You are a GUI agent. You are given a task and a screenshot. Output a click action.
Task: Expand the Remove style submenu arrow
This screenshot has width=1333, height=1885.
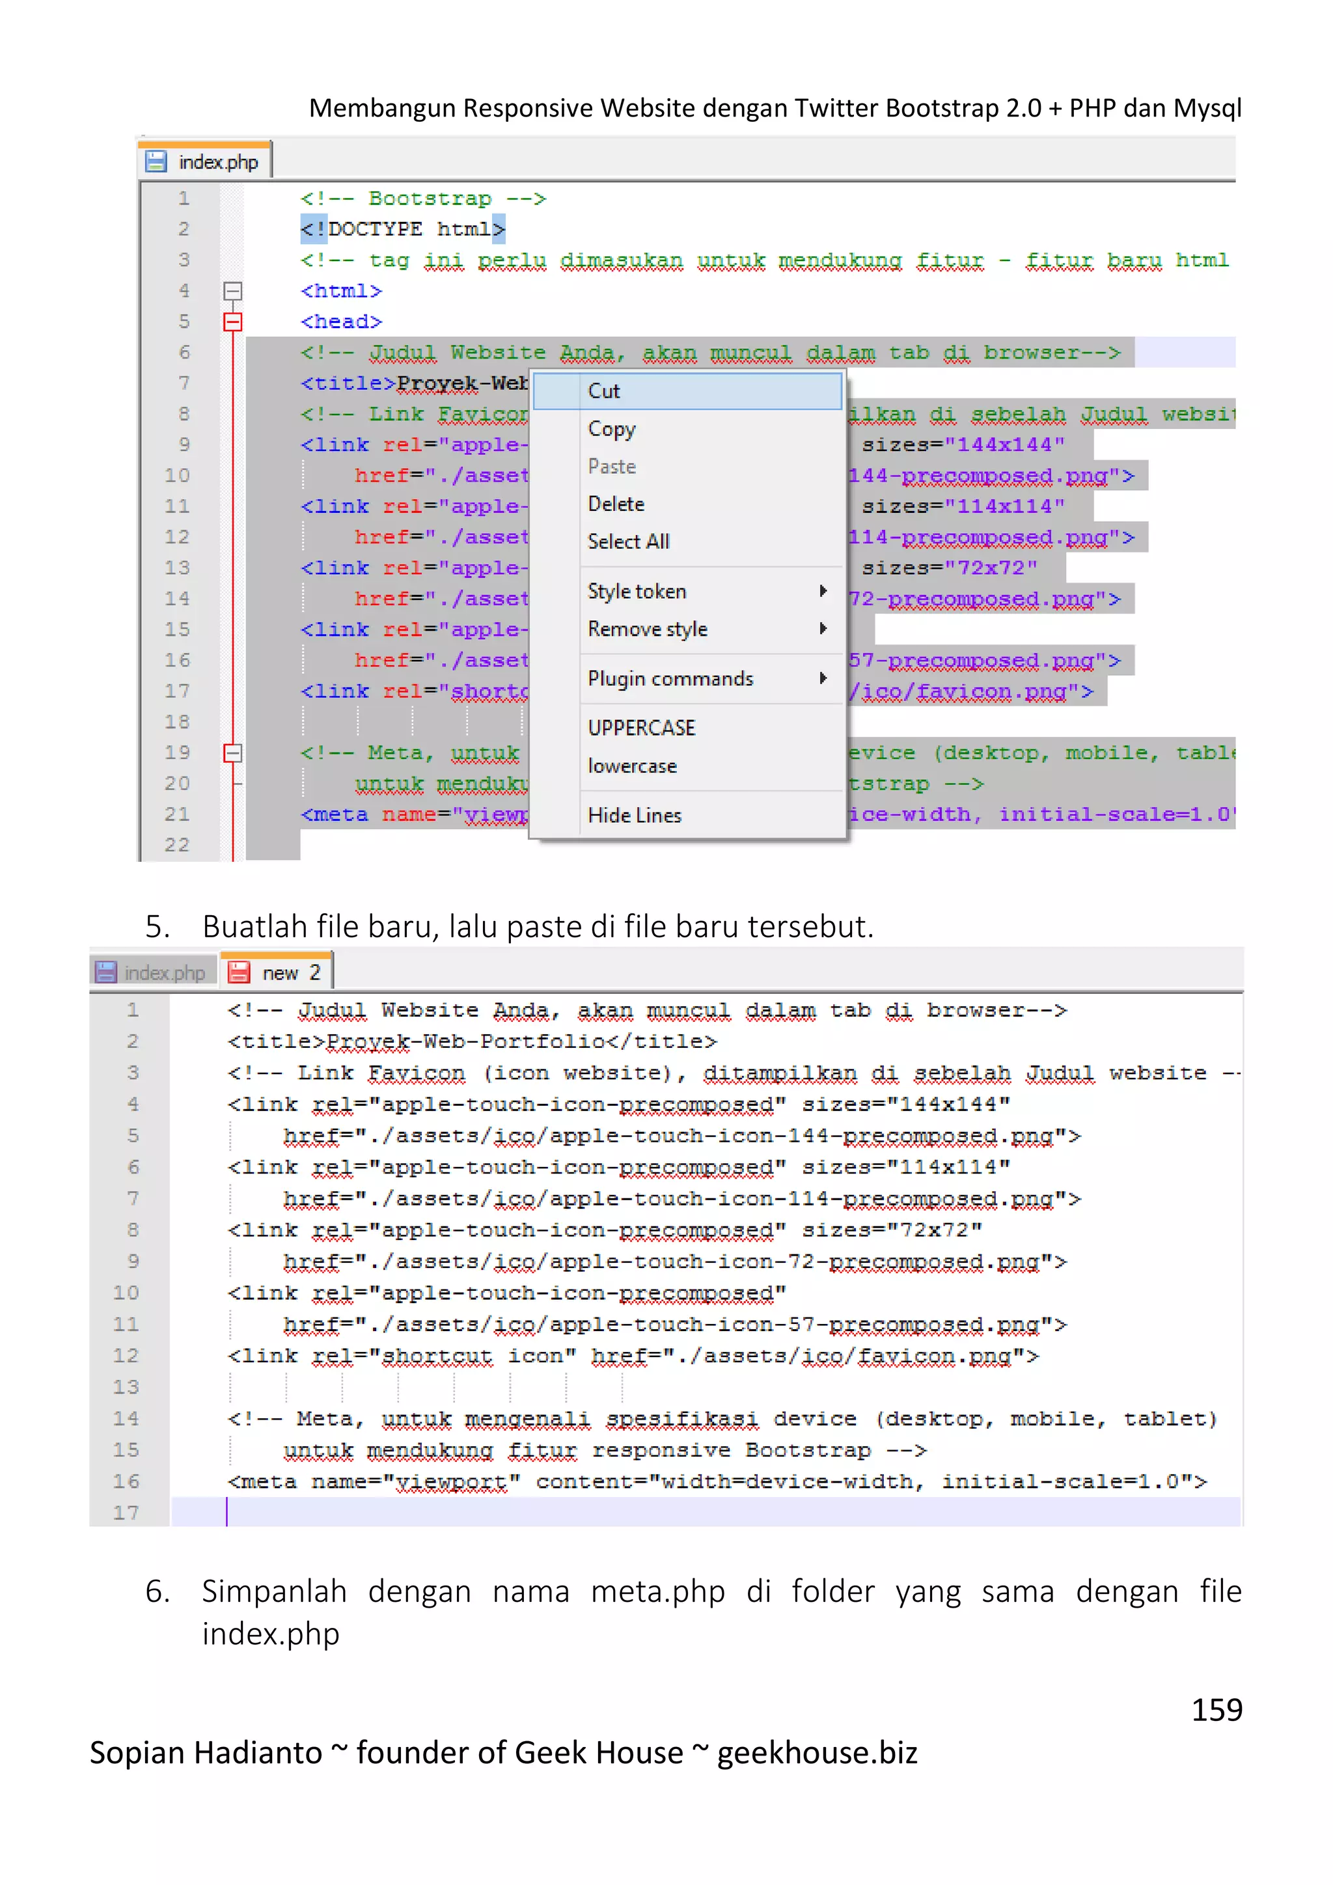point(823,629)
